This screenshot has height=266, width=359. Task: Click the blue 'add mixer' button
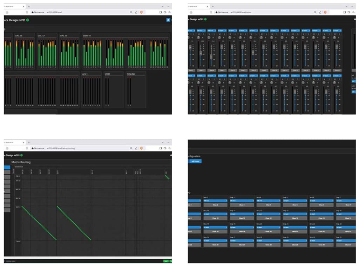pos(195,161)
